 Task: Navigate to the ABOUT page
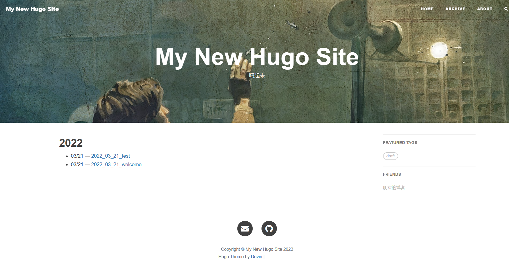click(x=485, y=9)
